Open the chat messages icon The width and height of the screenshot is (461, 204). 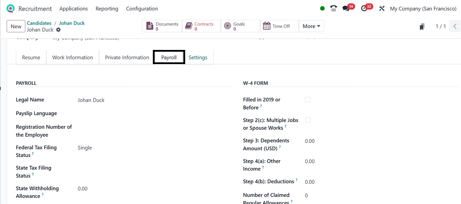click(346, 8)
